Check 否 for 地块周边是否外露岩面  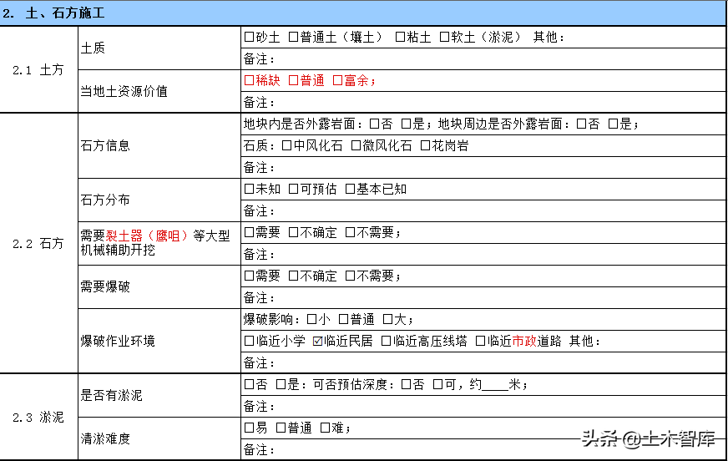(x=581, y=124)
